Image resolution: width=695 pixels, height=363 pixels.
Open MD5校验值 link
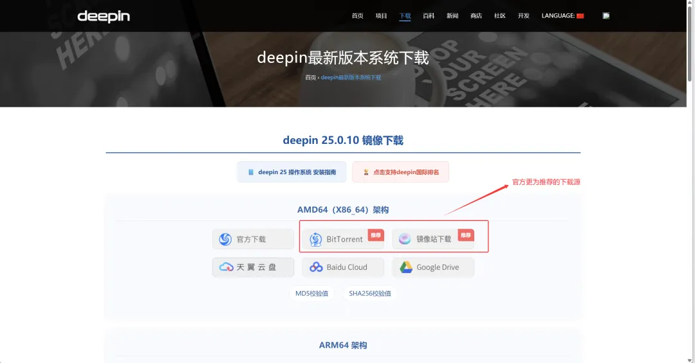(311, 294)
